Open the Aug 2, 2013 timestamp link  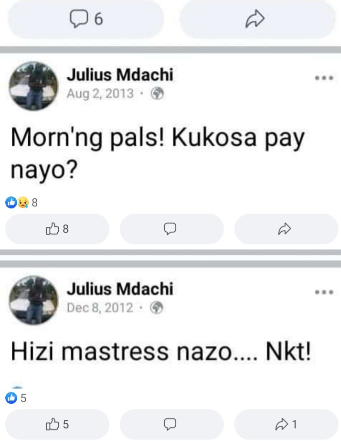[x=100, y=93]
